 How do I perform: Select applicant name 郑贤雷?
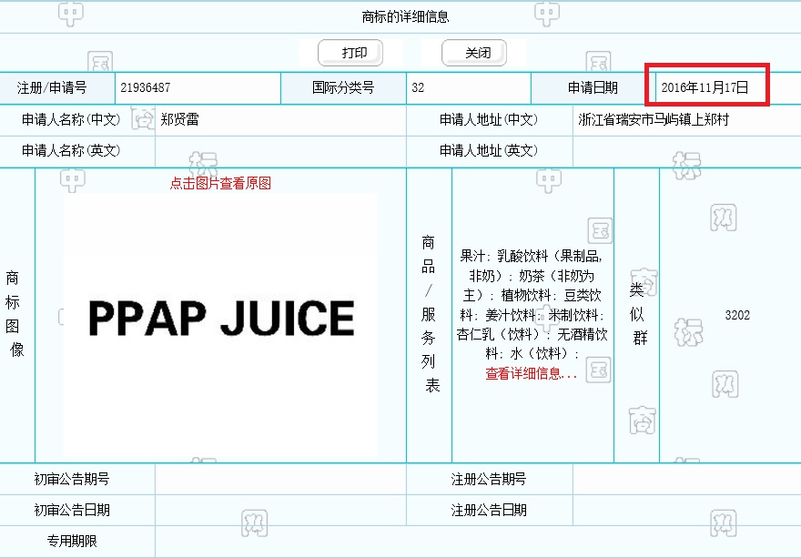coord(179,119)
